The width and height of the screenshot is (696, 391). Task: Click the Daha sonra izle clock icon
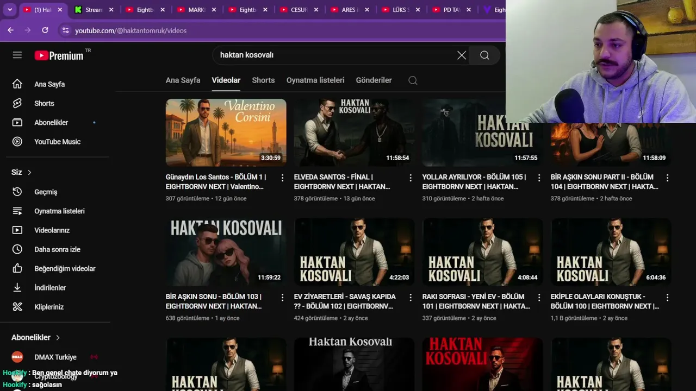click(17, 249)
